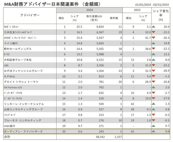The width and height of the screenshot is (173, 142).
Task: Click the green up arrow in ドイツ銀行 row
Action: (154, 43)
